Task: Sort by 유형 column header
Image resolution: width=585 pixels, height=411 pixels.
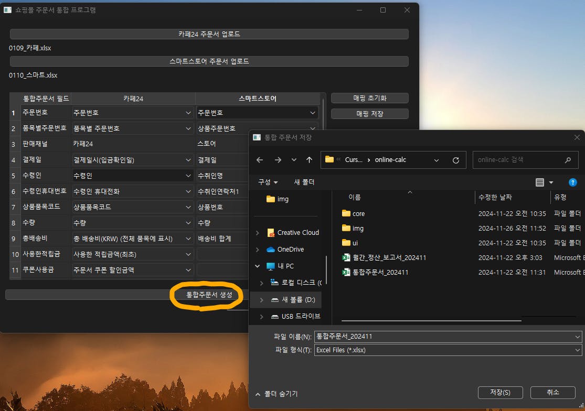Action: pos(560,197)
